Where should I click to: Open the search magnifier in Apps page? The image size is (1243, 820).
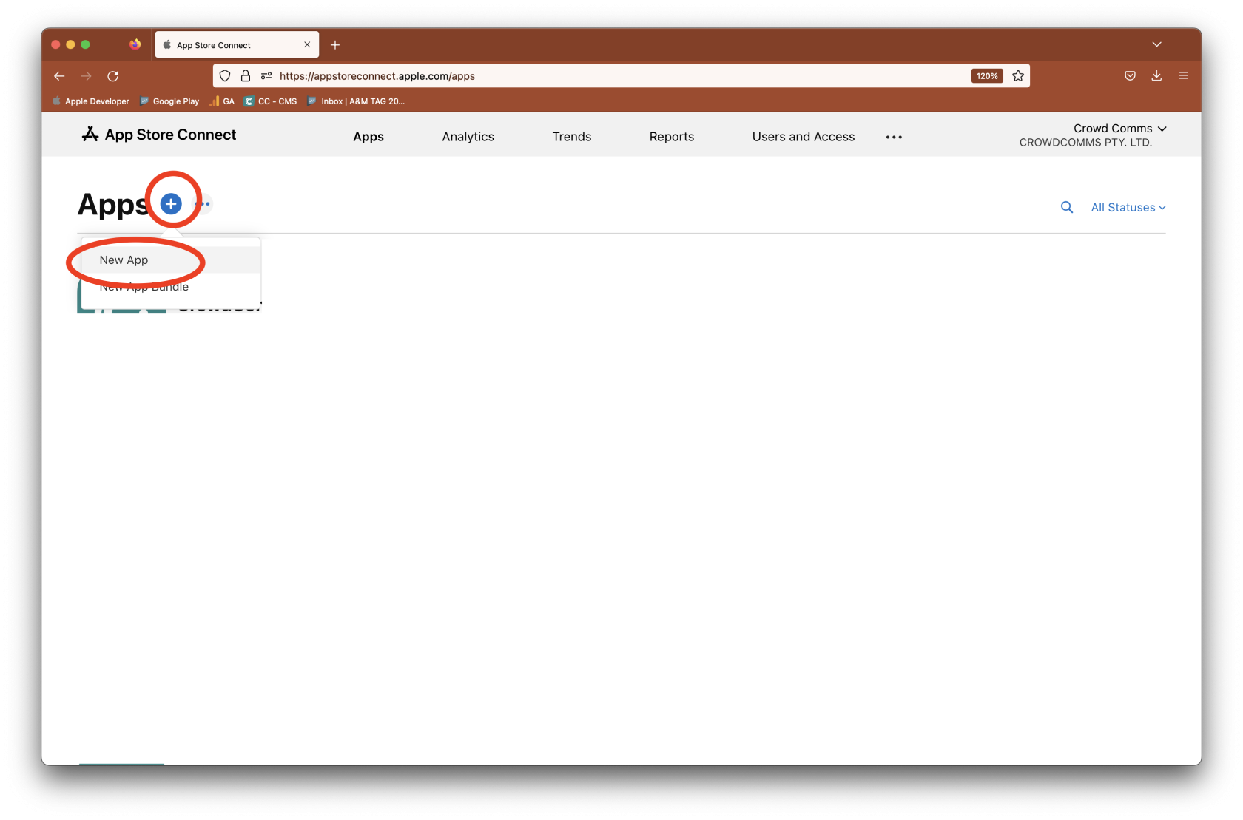click(x=1066, y=208)
